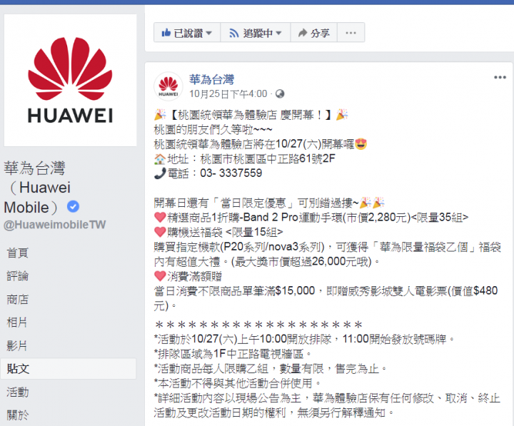Open the post's three-dots options menu
The width and height of the screenshot is (514, 426).
click(500, 77)
